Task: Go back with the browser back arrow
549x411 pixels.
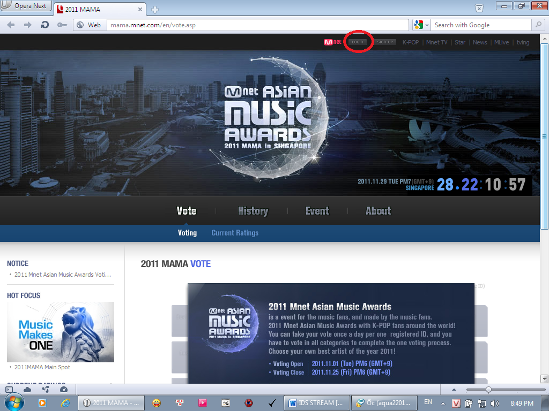Action: coord(11,25)
